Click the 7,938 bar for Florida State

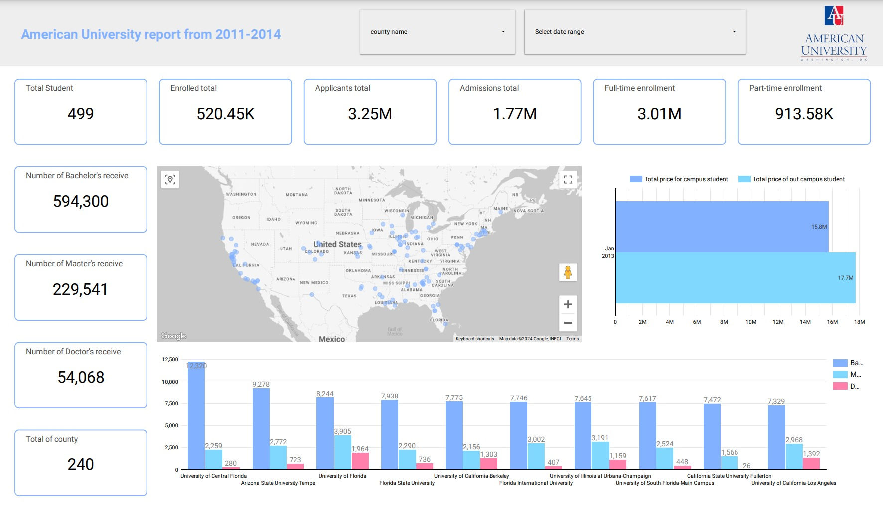click(x=390, y=434)
